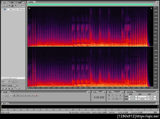This screenshot has height=119, width=160.
Task: Click Zoom Out Vertically icon
Action: coord(121,99)
